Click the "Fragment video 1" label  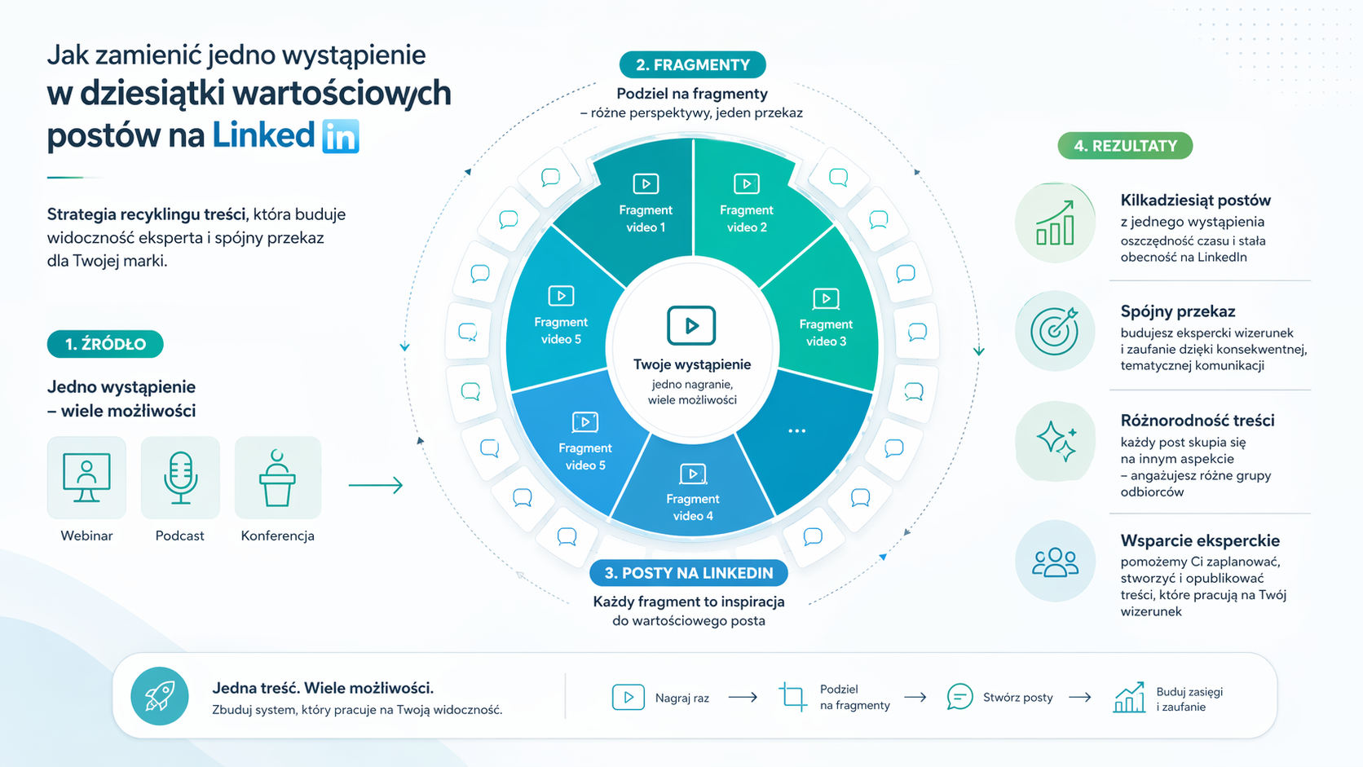(646, 218)
